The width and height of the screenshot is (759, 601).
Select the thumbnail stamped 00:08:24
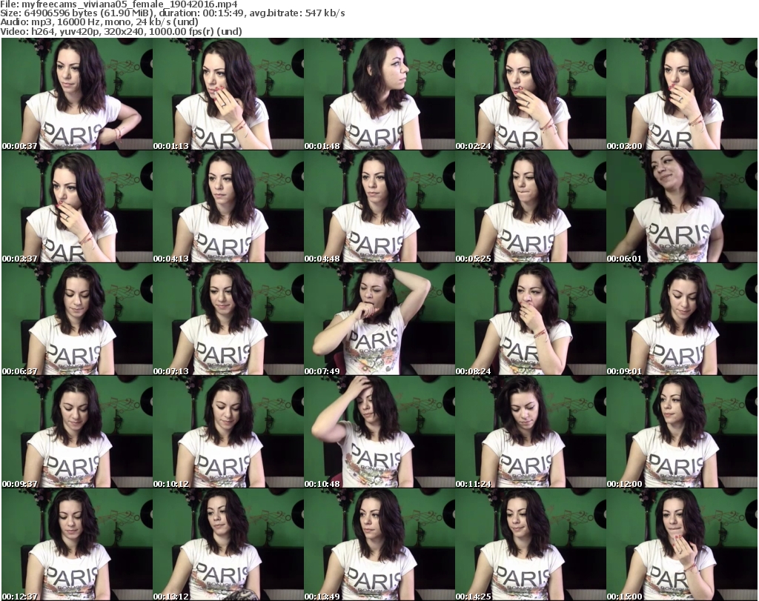click(x=531, y=319)
